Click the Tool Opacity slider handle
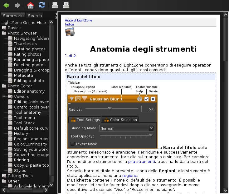 click(x=151, y=135)
